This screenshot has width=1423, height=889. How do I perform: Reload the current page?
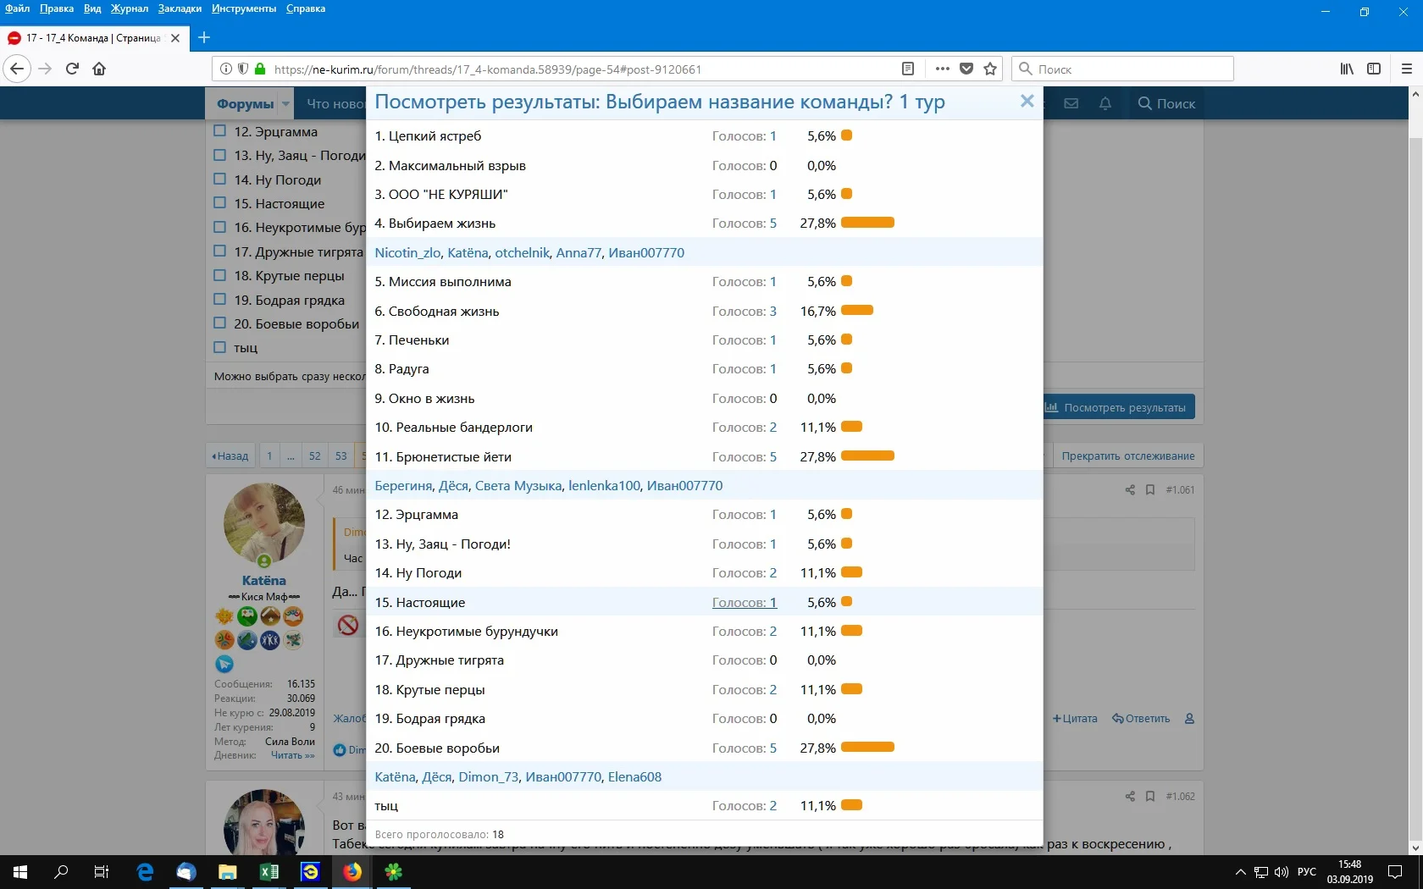pos(72,69)
